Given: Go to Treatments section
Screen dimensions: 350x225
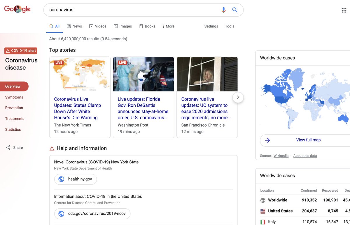Looking at the screenshot, I should point(15,119).
